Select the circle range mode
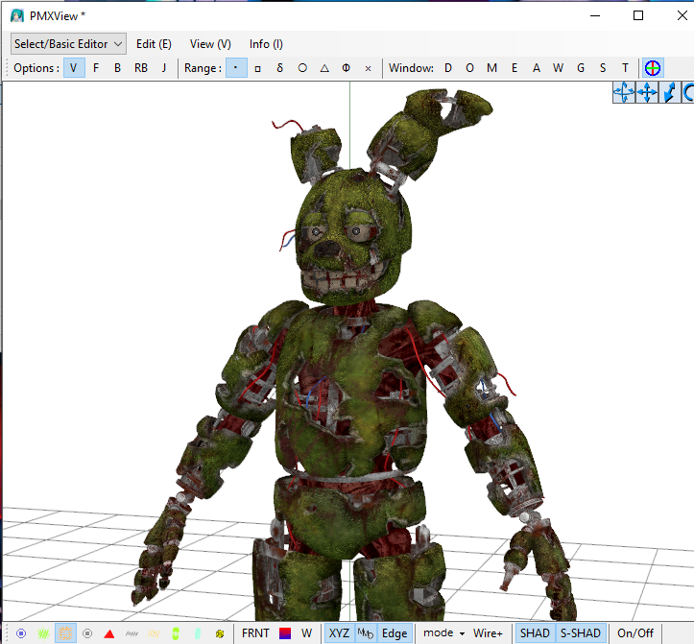 [x=302, y=68]
